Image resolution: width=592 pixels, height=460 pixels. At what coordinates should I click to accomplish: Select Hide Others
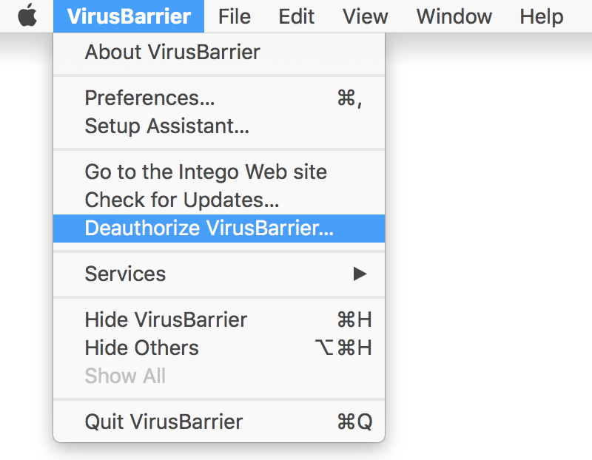point(142,348)
